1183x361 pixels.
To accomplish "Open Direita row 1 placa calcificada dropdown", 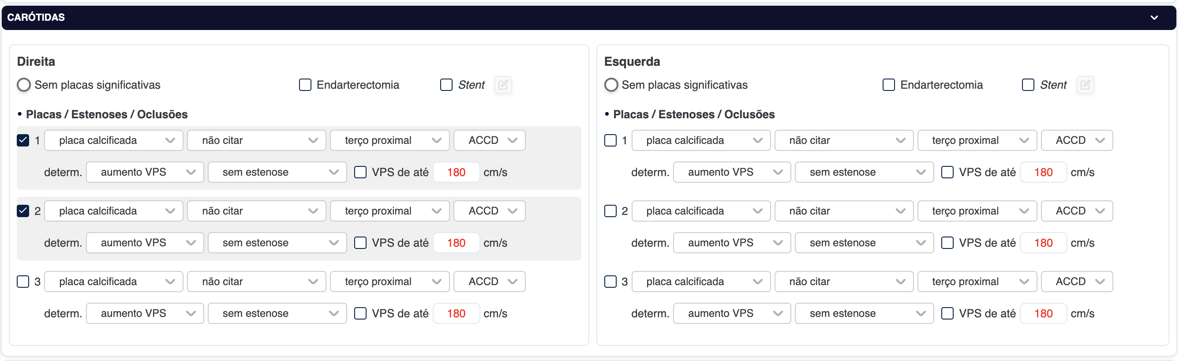I will [114, 140].
